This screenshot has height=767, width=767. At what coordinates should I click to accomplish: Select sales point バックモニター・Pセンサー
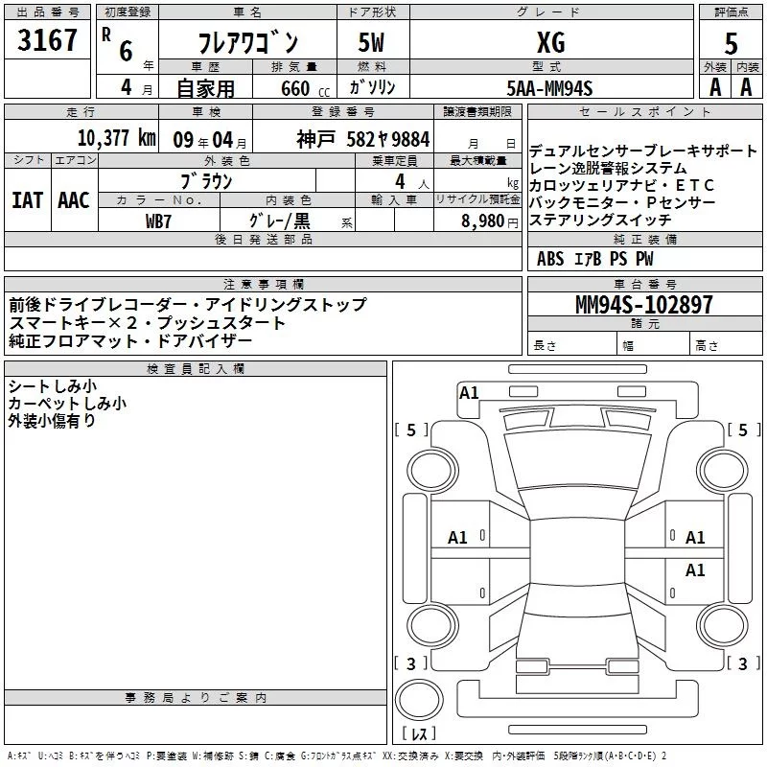(x=622, y=202)
